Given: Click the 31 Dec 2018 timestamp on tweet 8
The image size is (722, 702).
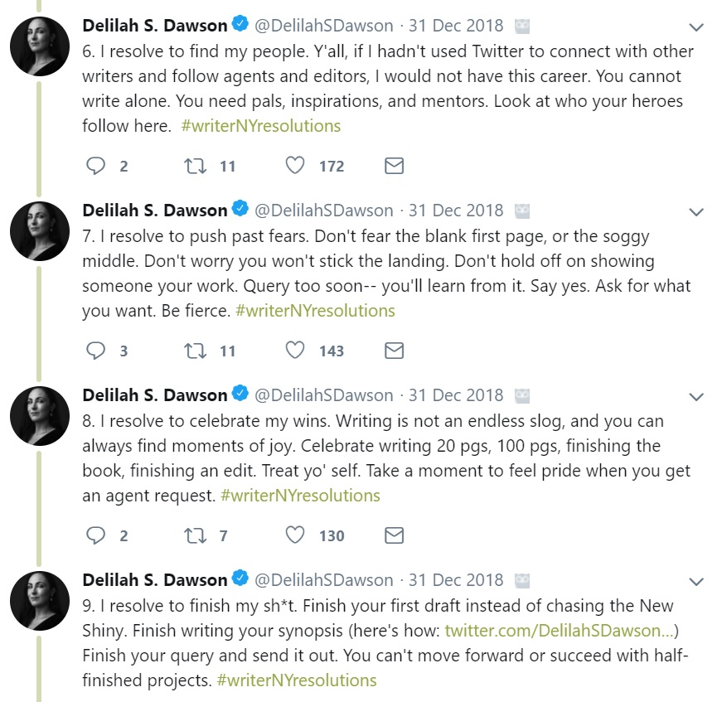Looking at the screenshot, I should (x=456, y=395).
